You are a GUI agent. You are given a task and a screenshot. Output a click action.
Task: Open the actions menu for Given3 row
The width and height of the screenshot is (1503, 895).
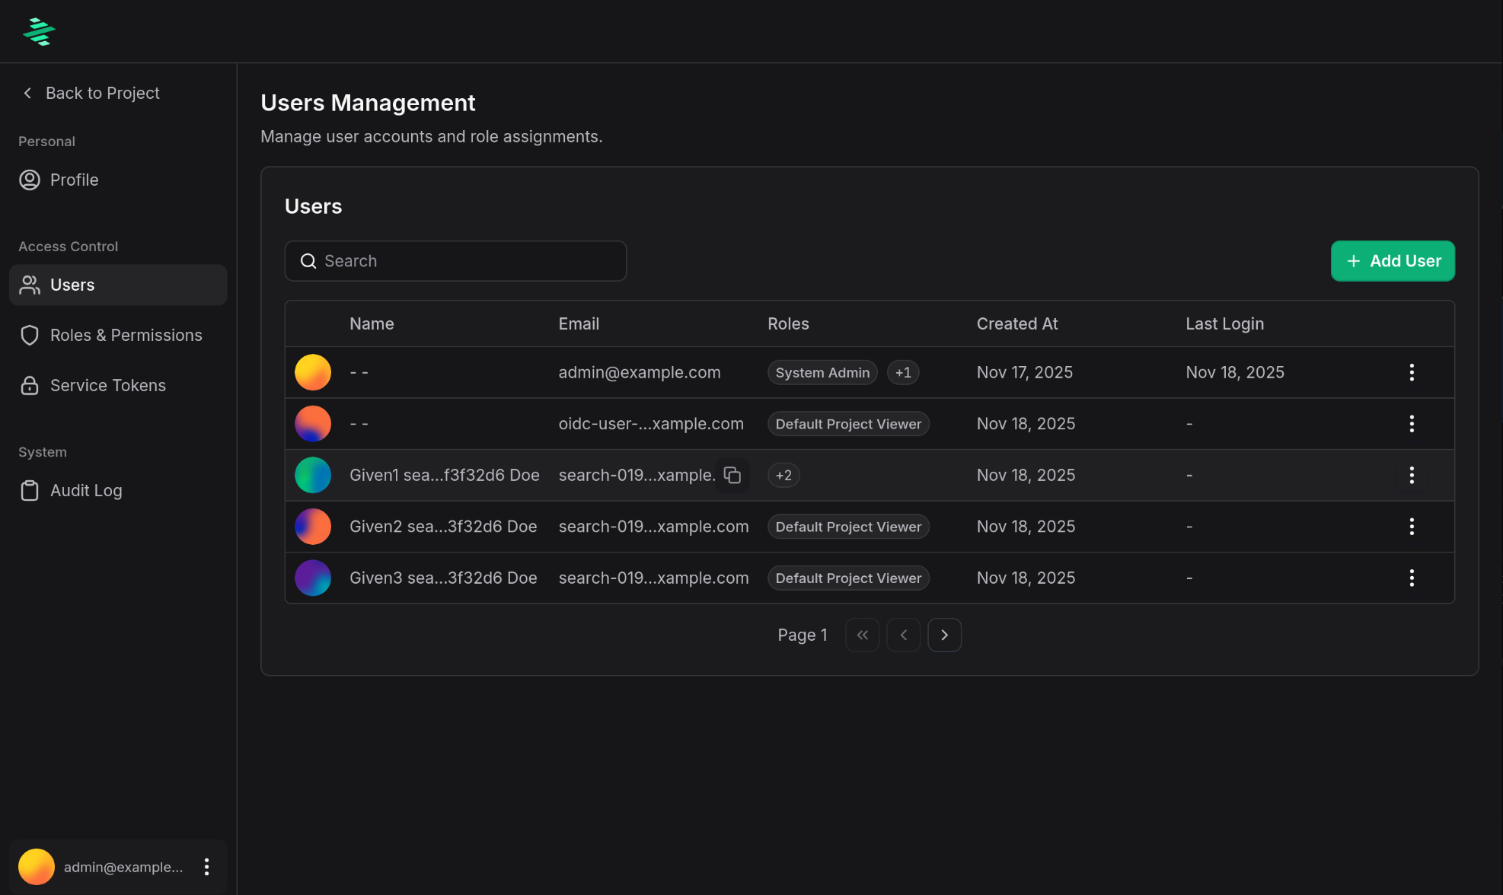pyautogui.click(x=1412, y=578)
